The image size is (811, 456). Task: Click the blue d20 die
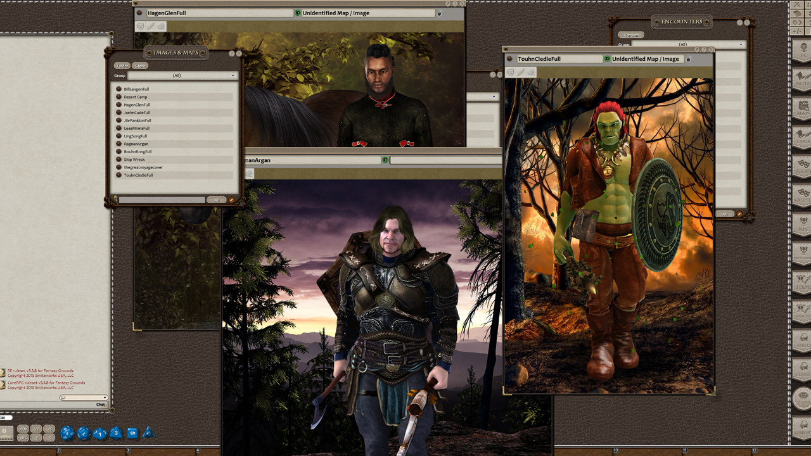pos(67,433)
